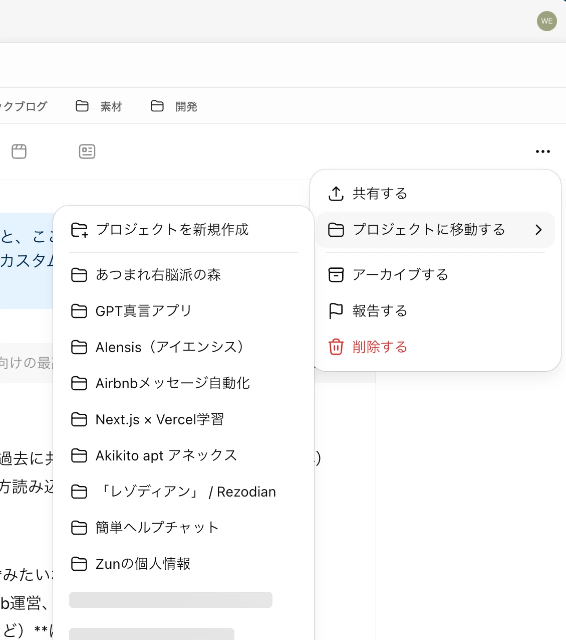Click the folder icon beside Next.js × Vercel学習
This screenshot has height=640, width=566.
79,419
